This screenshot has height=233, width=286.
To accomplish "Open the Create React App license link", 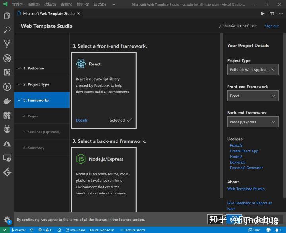I will tap(244, 151).
